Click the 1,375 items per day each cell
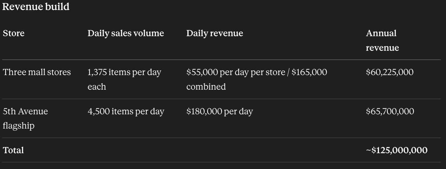The image size is (446, 169). pos(125,79)
